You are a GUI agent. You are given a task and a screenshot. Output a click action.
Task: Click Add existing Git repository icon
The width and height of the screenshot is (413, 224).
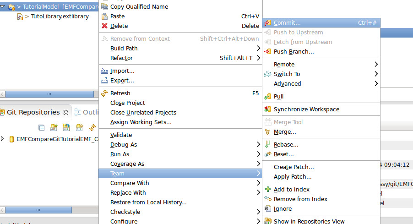coord(54,127)
